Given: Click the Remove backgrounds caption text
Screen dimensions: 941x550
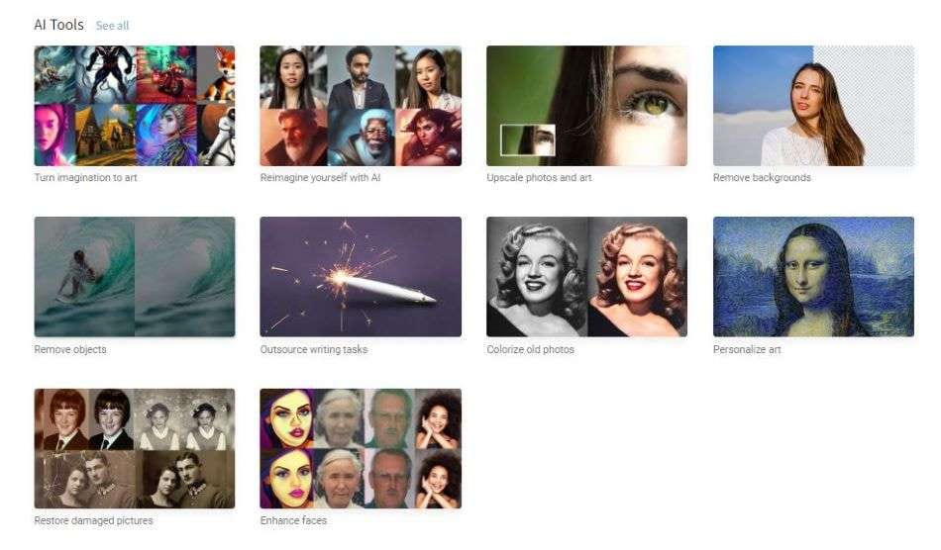Looking at the screenshot, I should coord(762,178).
